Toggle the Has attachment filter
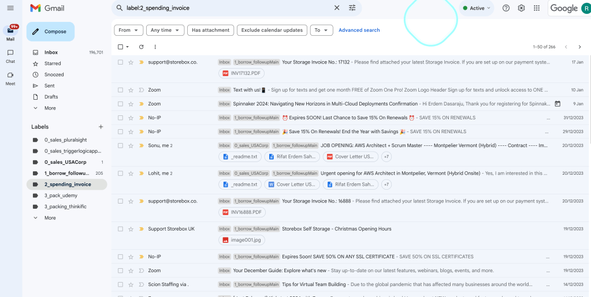 tap(211, 30)
